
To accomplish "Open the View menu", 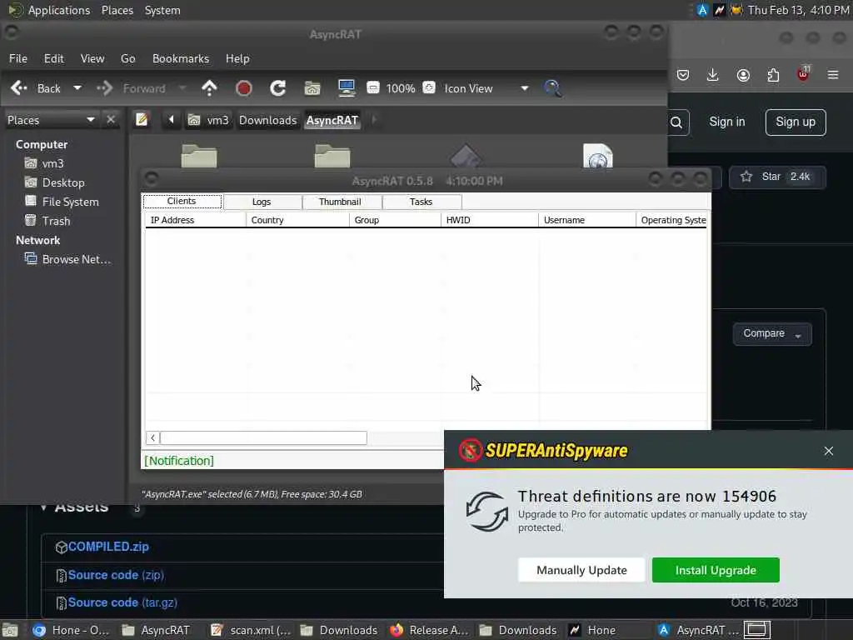I will [92, 58].
